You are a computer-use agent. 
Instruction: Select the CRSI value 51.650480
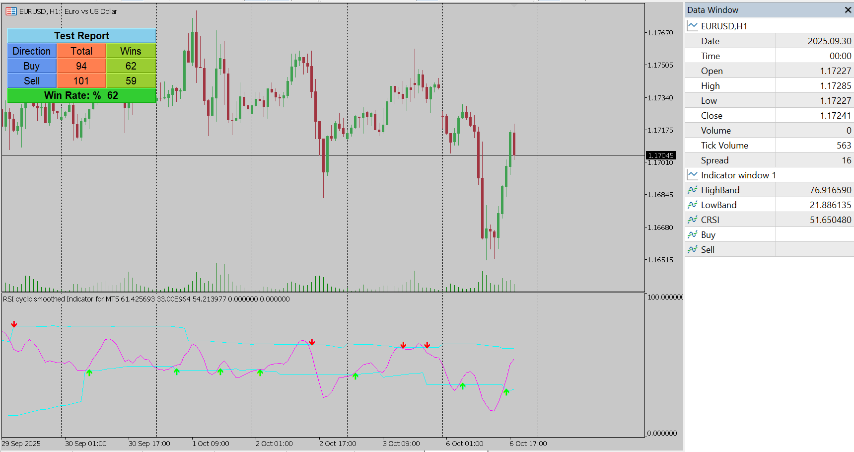click(830, 220)
